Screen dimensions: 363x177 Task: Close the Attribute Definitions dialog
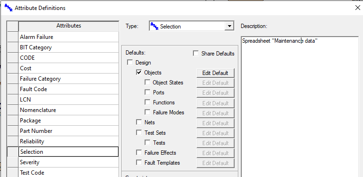pos(357,8)
